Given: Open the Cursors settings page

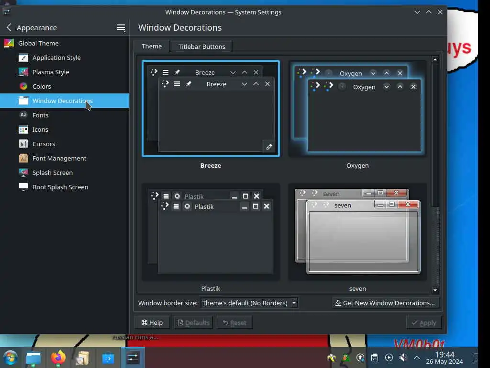Looking at the screenshot, I should click(x=65, y=144).
